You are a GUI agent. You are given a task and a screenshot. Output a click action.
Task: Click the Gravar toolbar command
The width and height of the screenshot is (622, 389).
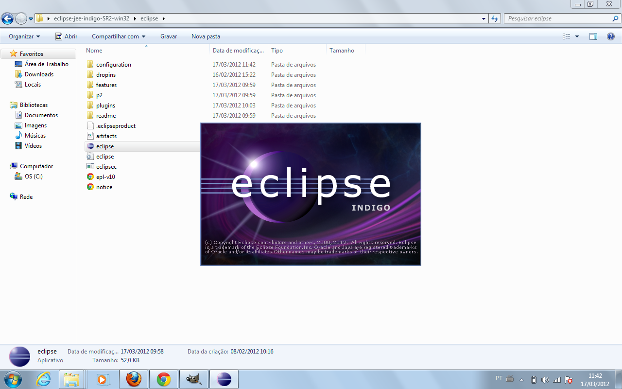169,36
